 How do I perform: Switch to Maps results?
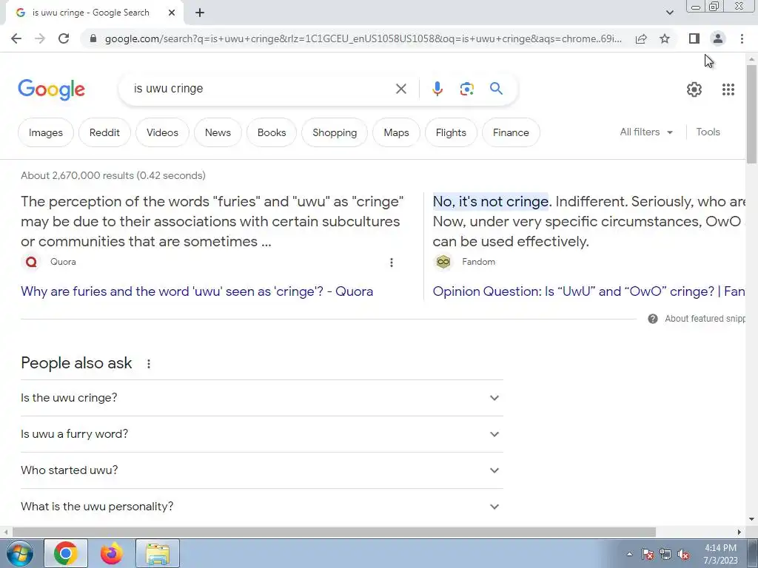click(x=397, y=132)
